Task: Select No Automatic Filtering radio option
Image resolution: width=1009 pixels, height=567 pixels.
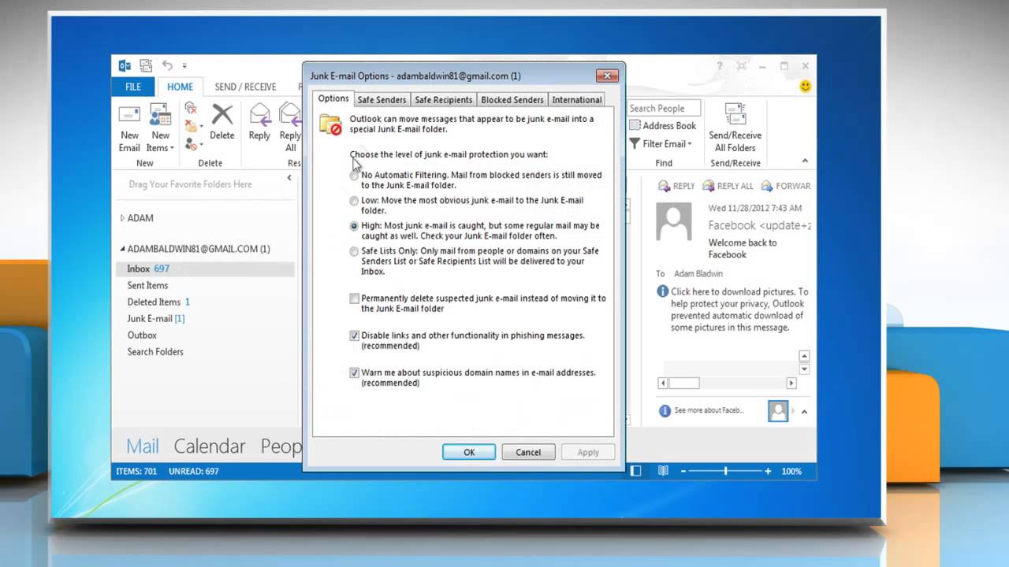Action: point(354,176)
